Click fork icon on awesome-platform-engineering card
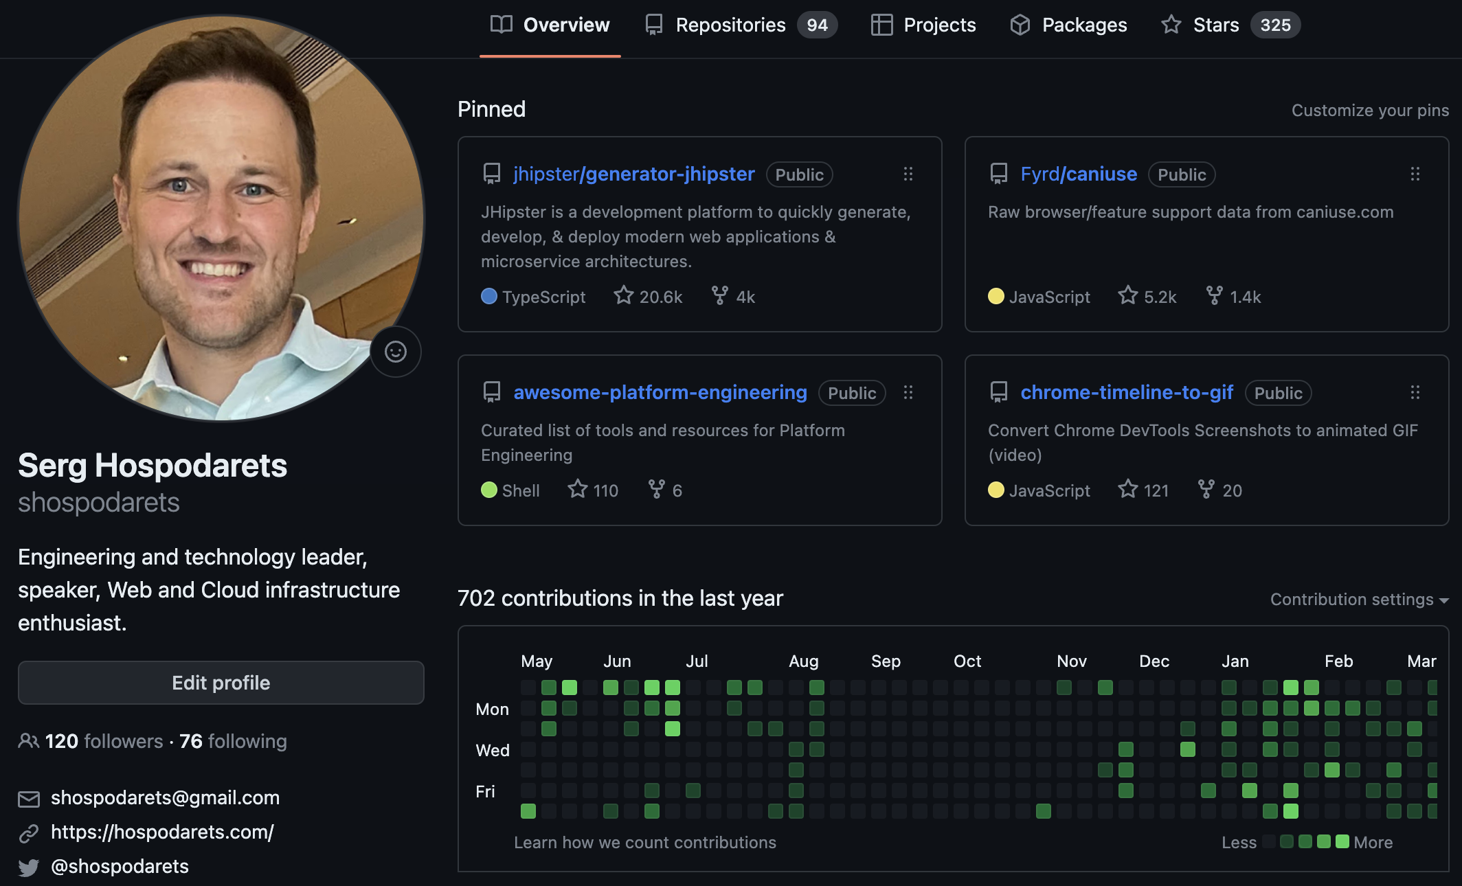Screen dimensions: 1462x886 point(656,489)
